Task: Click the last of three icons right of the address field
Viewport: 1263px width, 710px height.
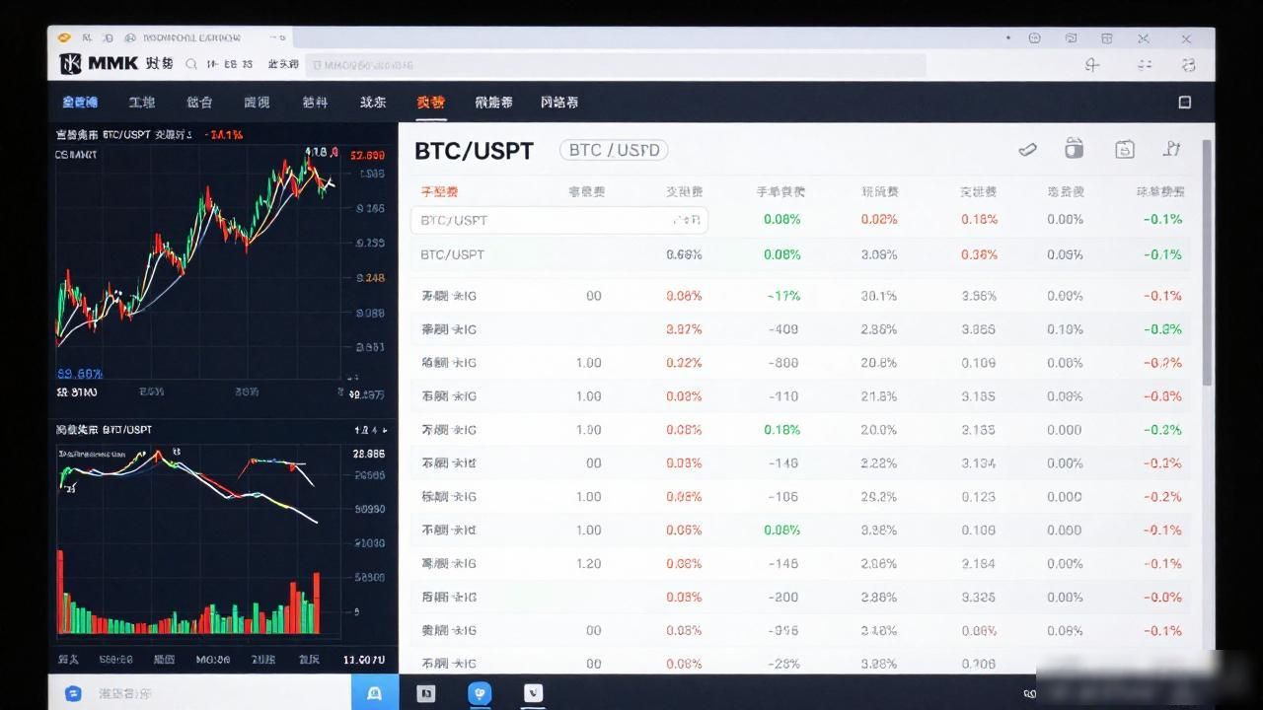Action: pos(1189,65)
